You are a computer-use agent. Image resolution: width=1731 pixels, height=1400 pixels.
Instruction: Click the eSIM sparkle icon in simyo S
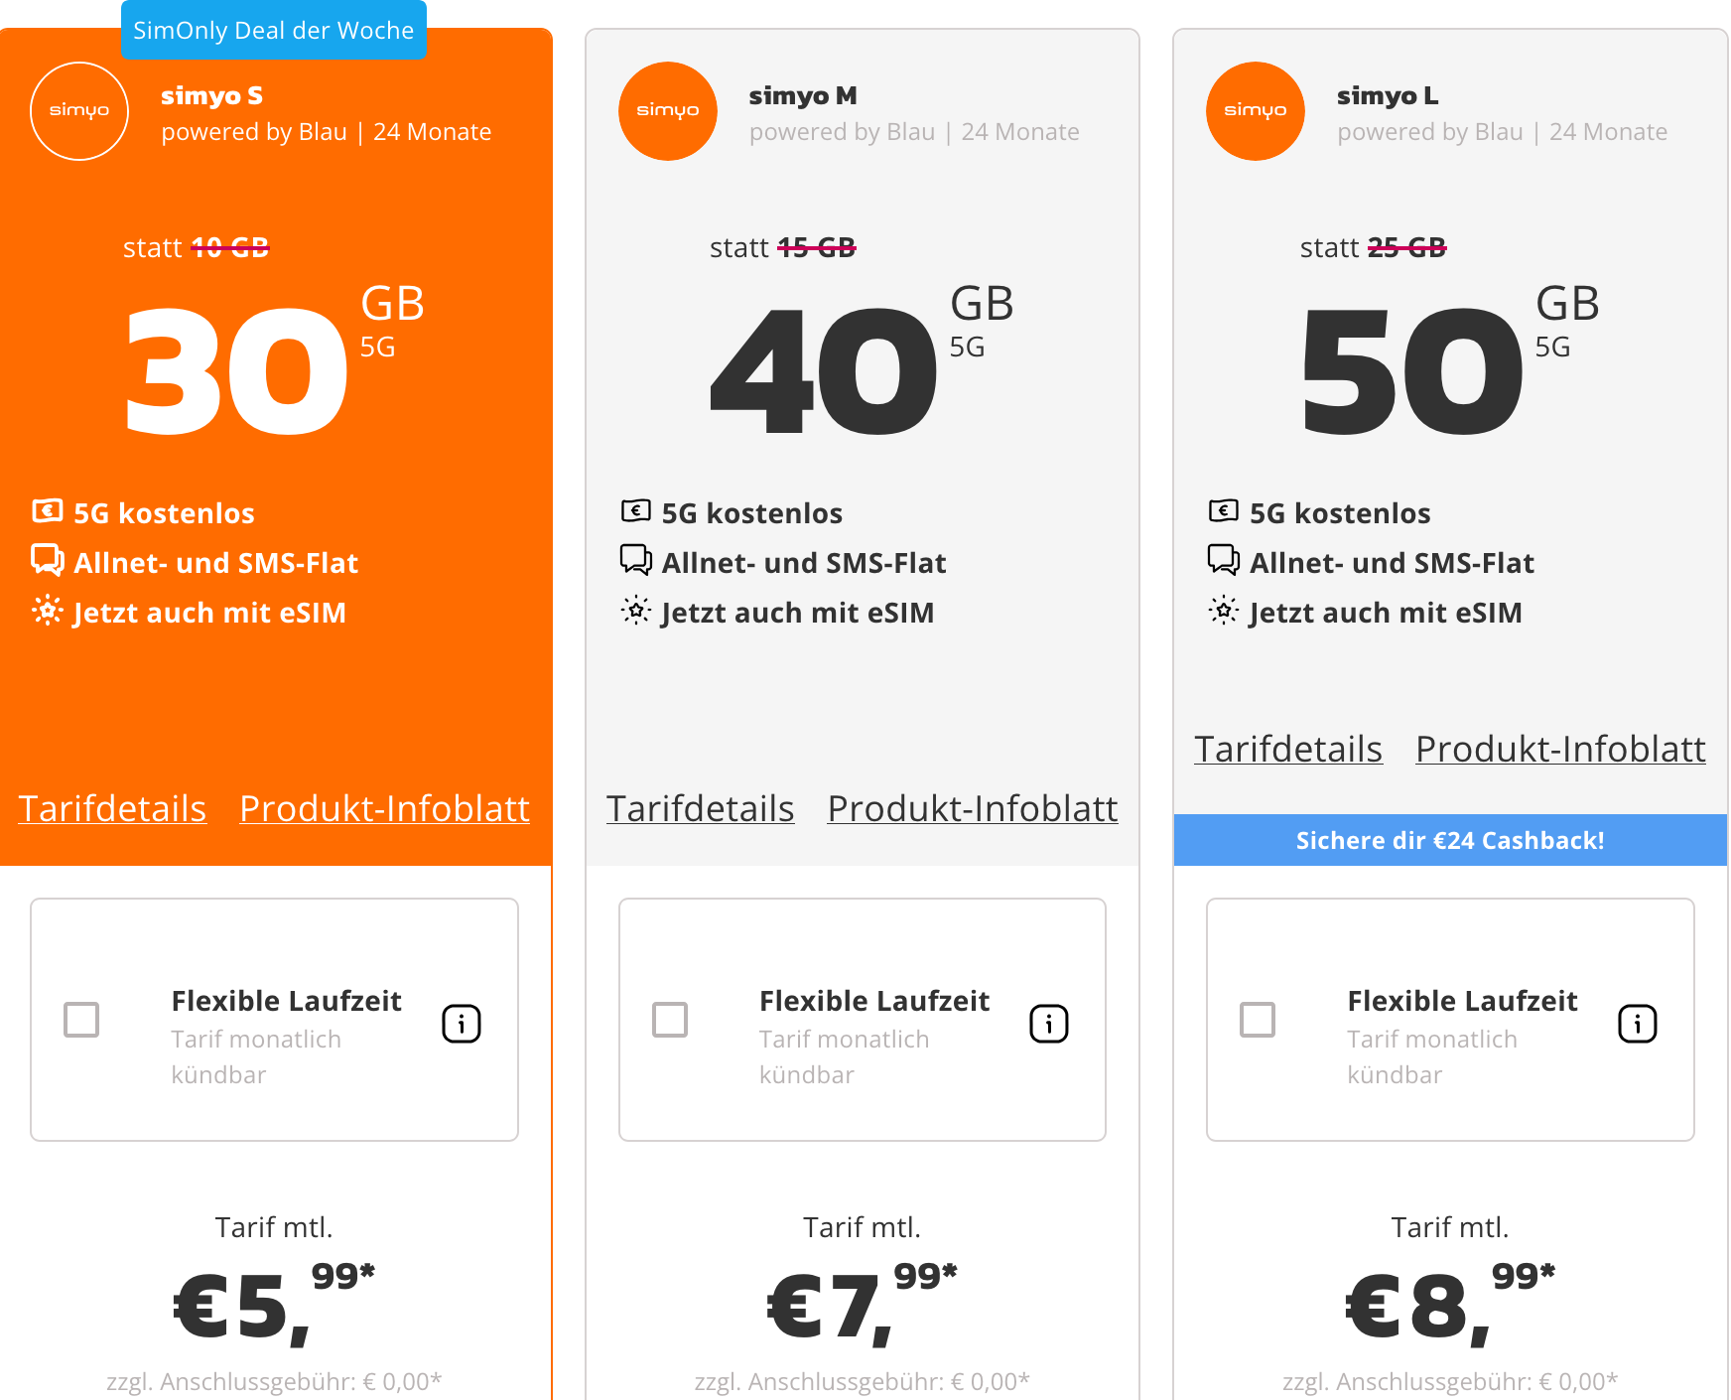[47, 610]
